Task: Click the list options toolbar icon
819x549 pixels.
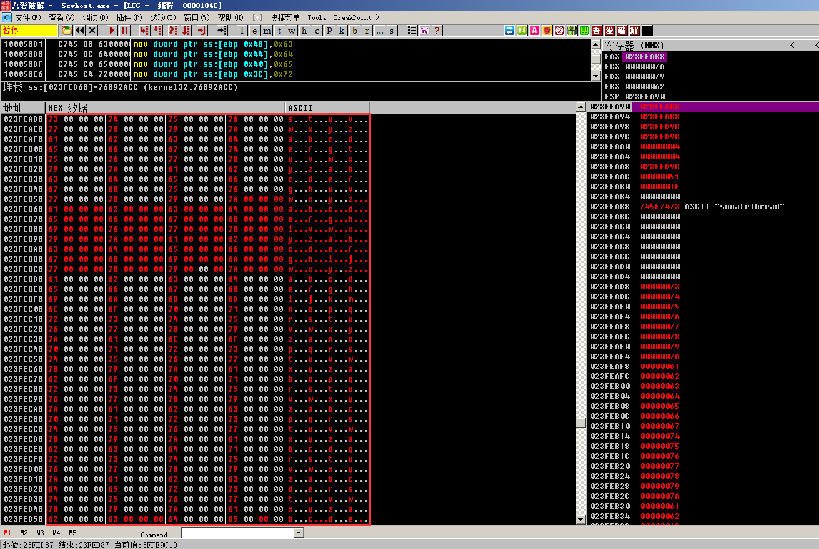Action: coord(412,31)
